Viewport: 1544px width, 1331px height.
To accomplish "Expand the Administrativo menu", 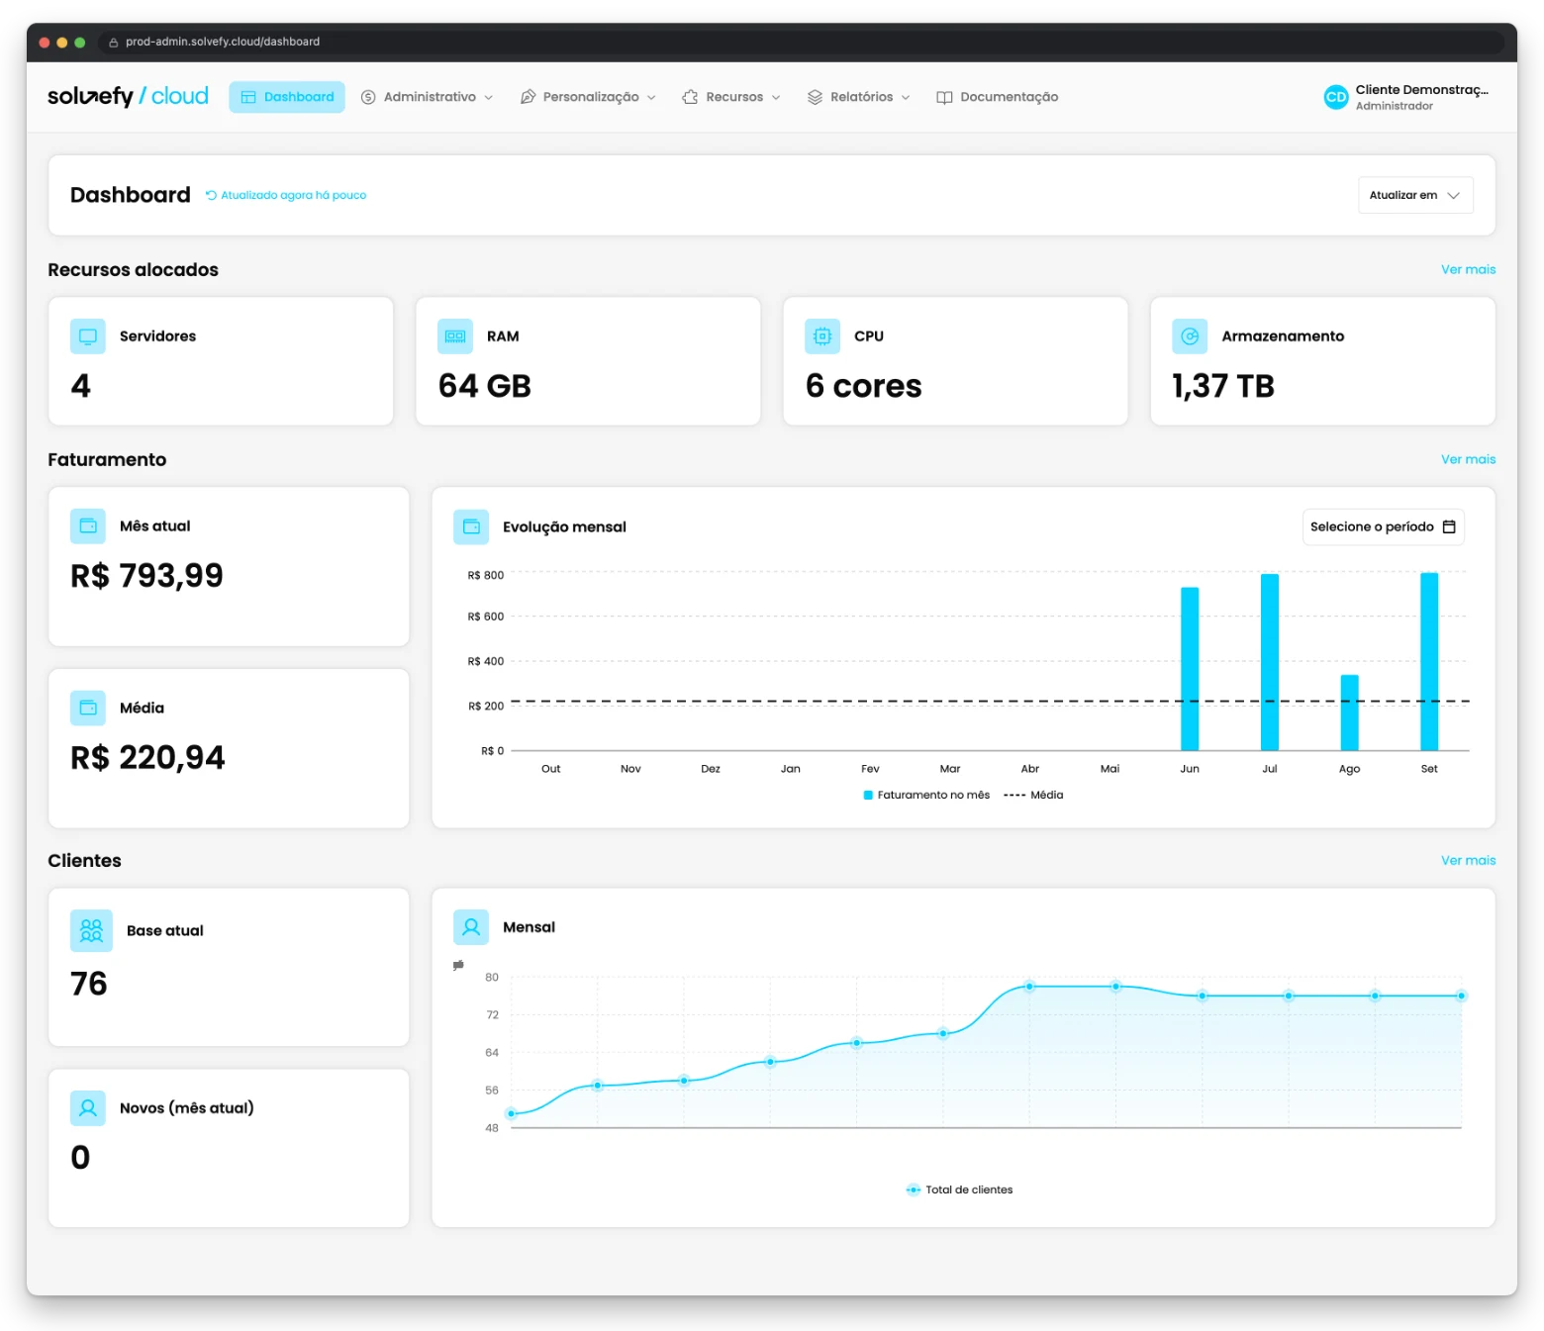I will tap(427, 97).
